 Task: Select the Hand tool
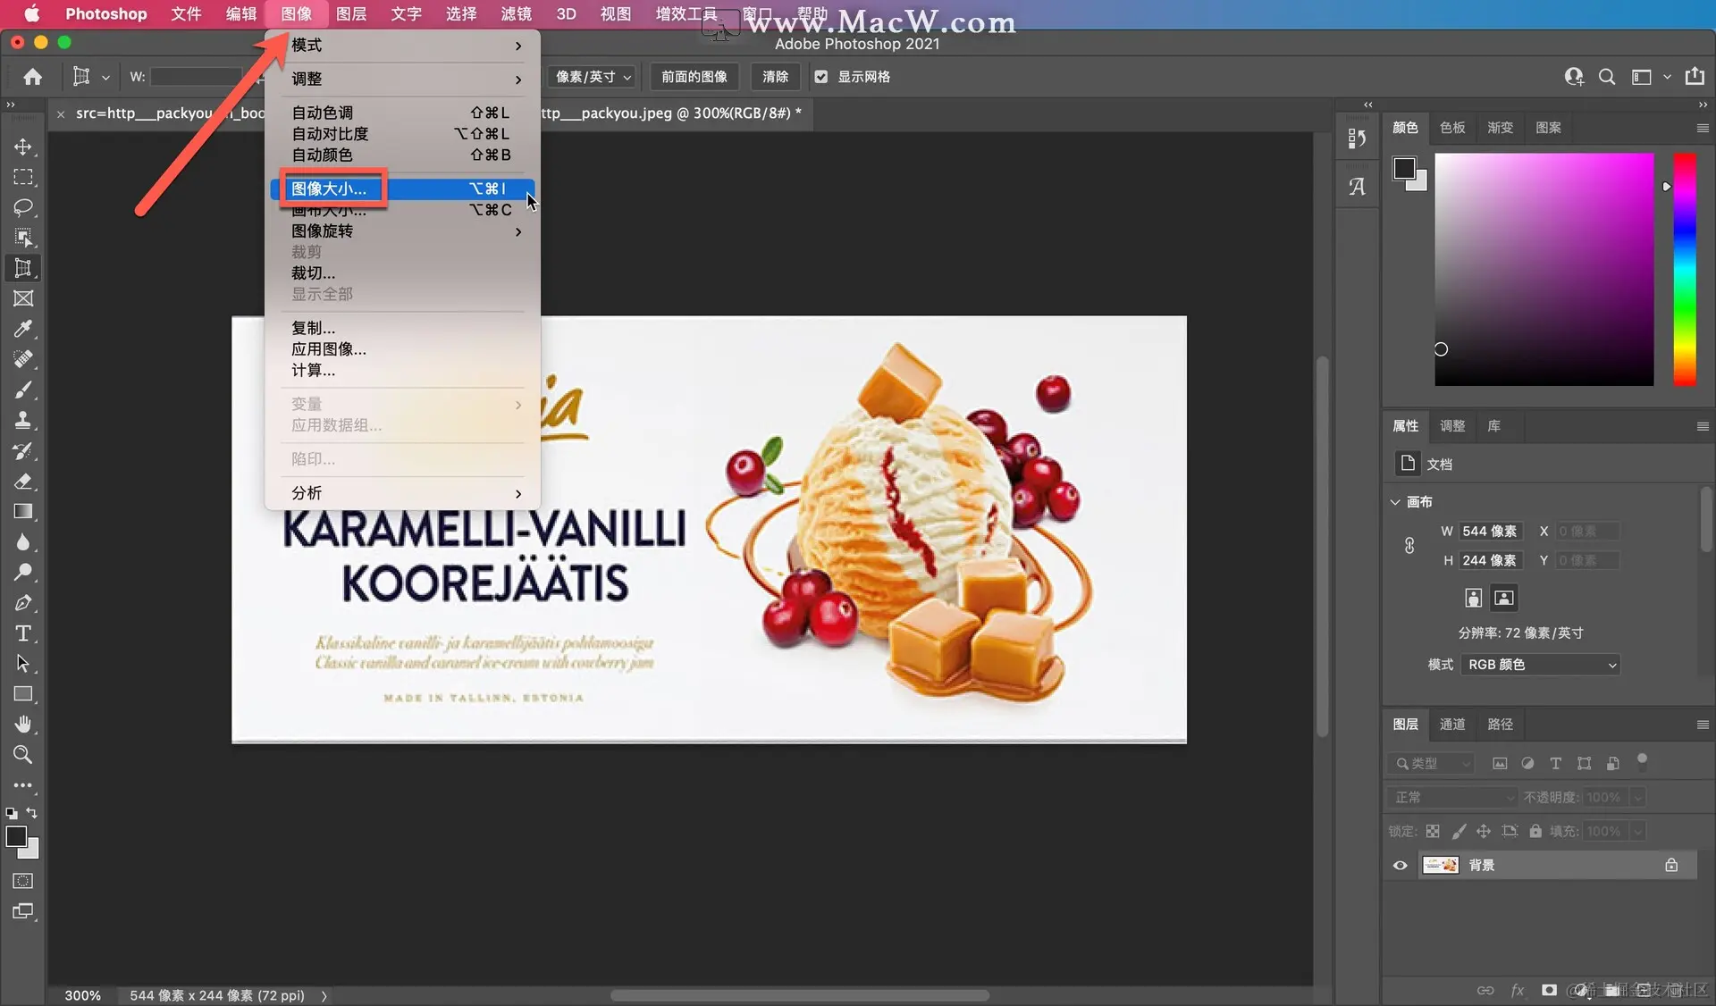(x=23, y=724)
